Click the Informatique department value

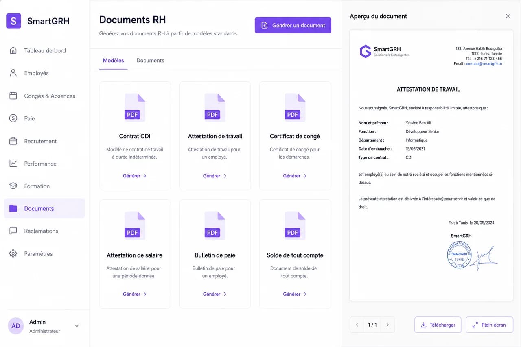pos(416,140)
